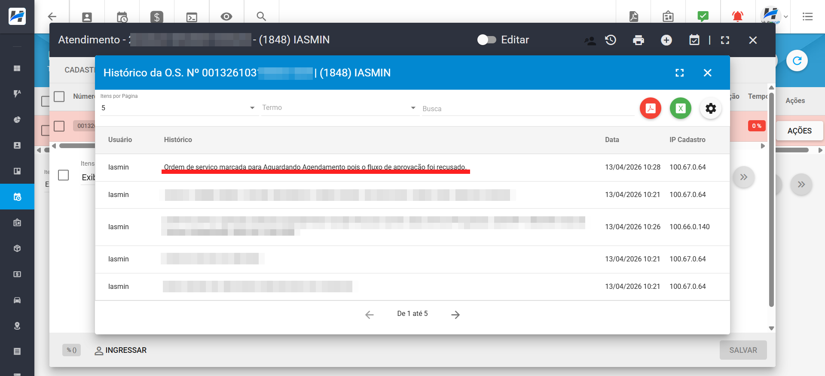Viewport: 825px width, 376px height.
Task: Click the printer icon in Atendimento header
Action: 639,40
